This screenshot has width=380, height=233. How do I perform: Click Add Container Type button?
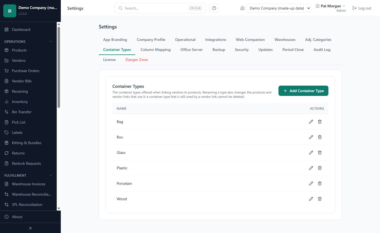point(303,91)
